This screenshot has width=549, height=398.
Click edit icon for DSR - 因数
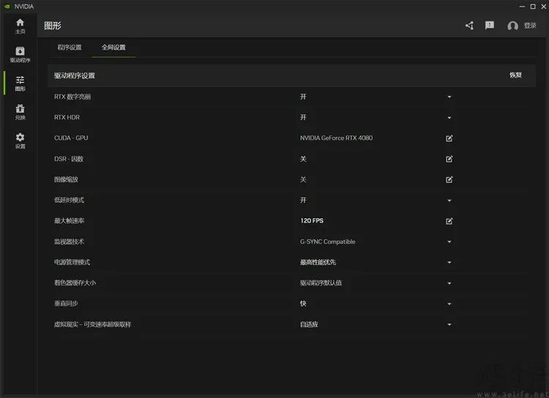click(449, 159)
